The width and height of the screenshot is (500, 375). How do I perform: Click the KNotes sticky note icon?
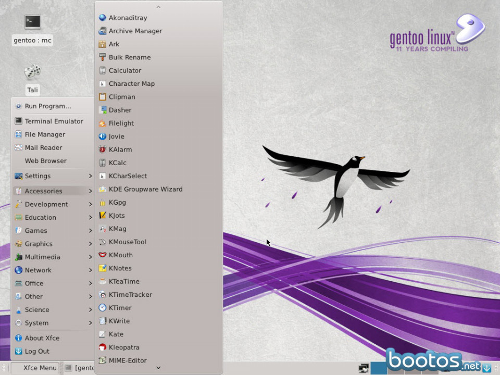pos(103,268)
